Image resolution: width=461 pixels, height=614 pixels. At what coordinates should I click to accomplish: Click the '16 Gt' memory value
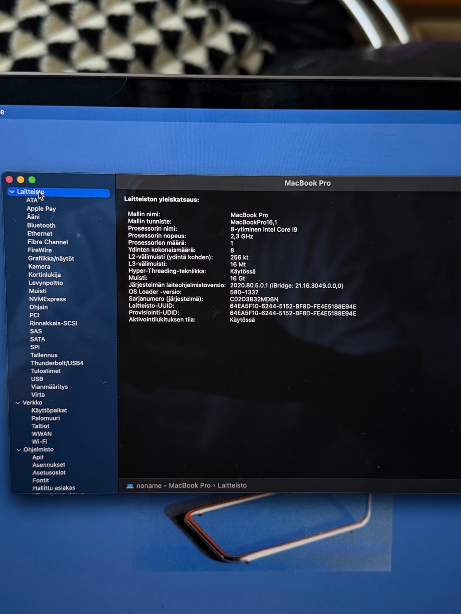click(x=238, y=279)
